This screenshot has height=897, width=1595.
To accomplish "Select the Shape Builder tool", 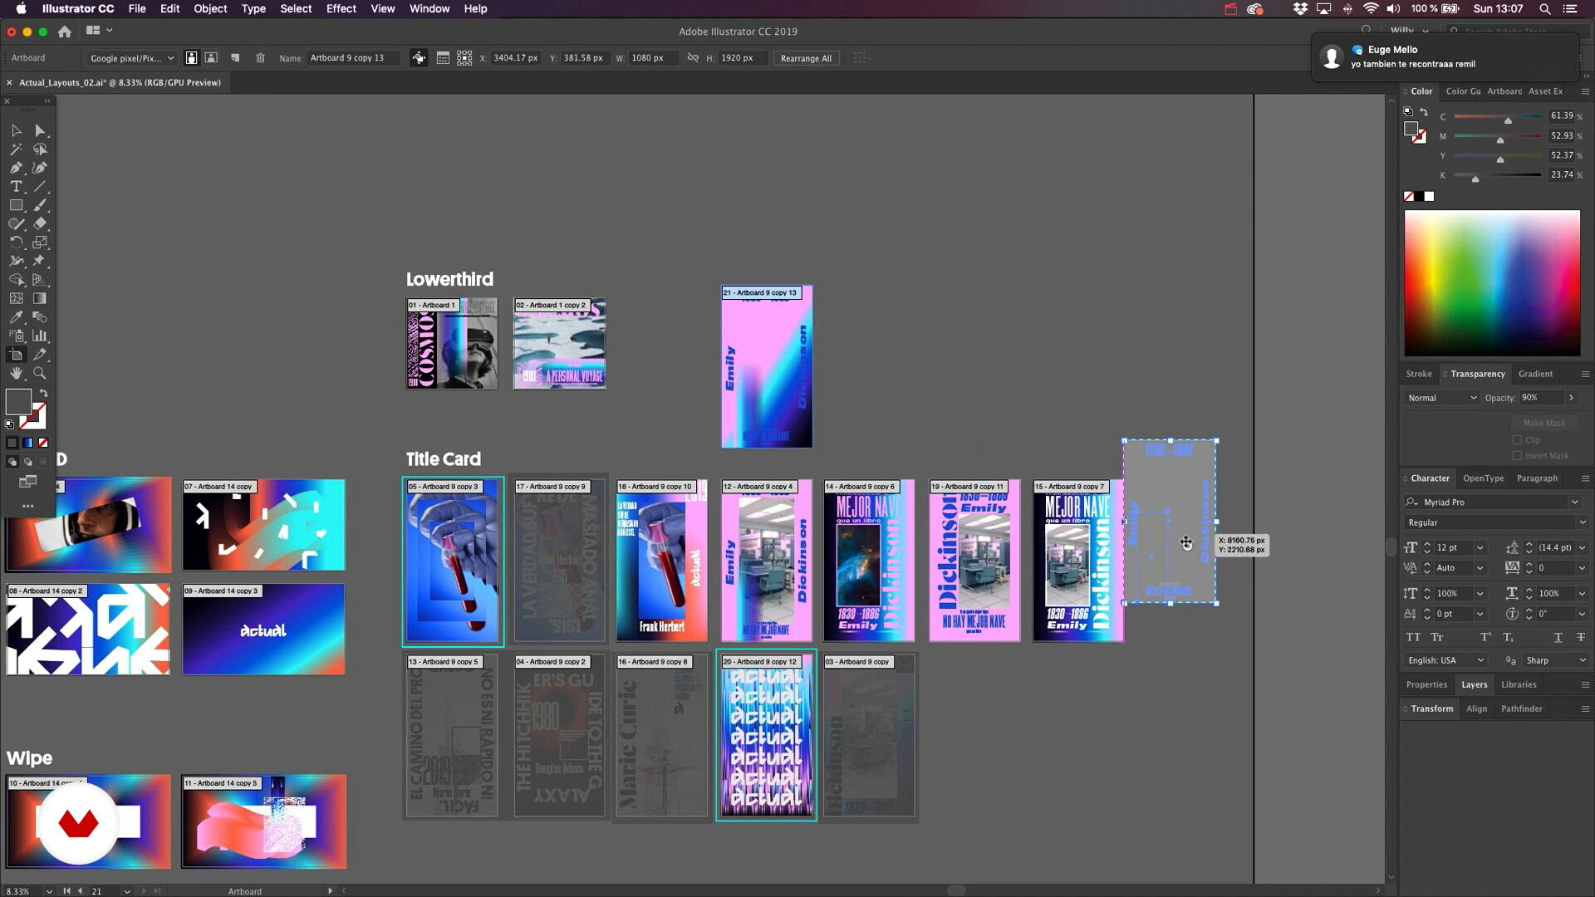I will tap(16, 280).
